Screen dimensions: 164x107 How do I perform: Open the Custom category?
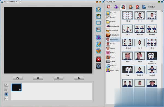click(113, 22)
